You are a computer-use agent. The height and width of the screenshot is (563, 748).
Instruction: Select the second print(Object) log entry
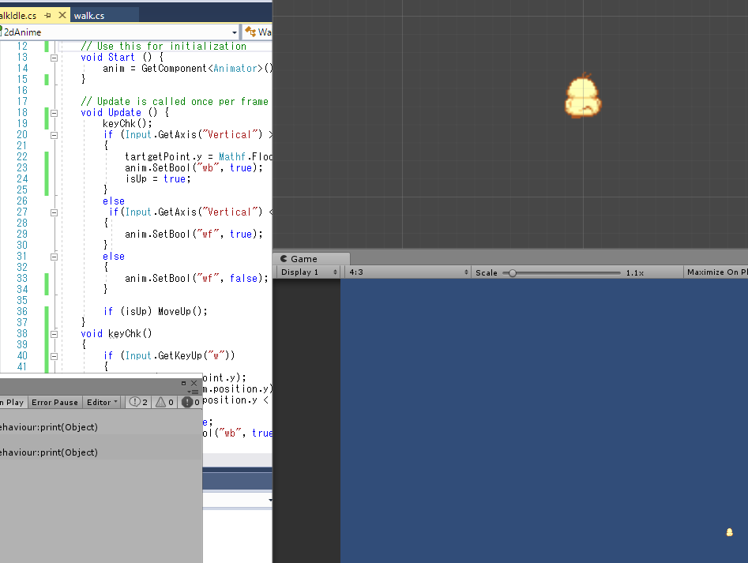(x=101, y=452)
